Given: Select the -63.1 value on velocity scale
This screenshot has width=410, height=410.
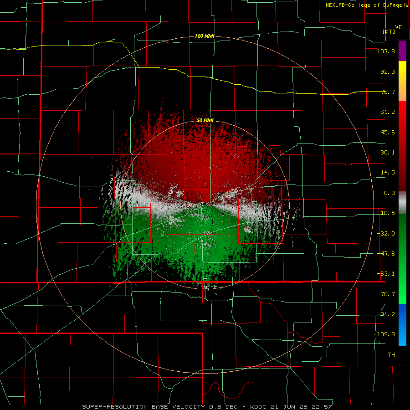Looking at the screenshot, I should [x=386, y=274].
